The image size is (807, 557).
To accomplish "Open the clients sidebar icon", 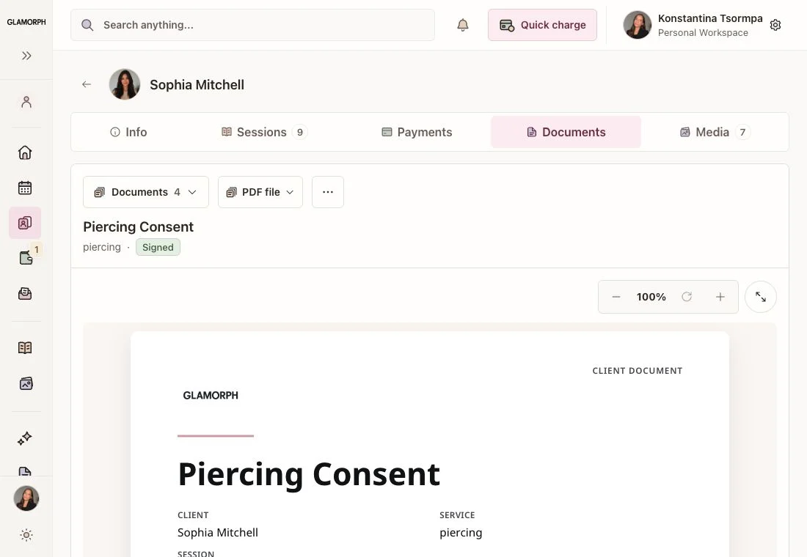I will pos(25,223).
